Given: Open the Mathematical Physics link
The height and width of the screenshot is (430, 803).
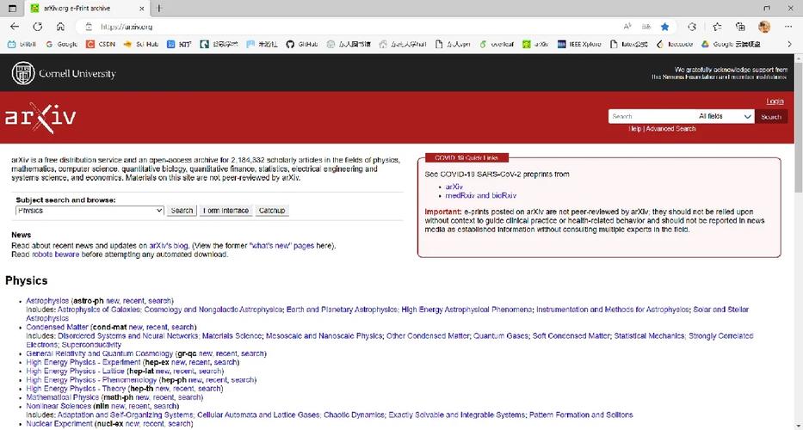Looking at the screenshot, I should pyautogui.click(x=63, y=397).
